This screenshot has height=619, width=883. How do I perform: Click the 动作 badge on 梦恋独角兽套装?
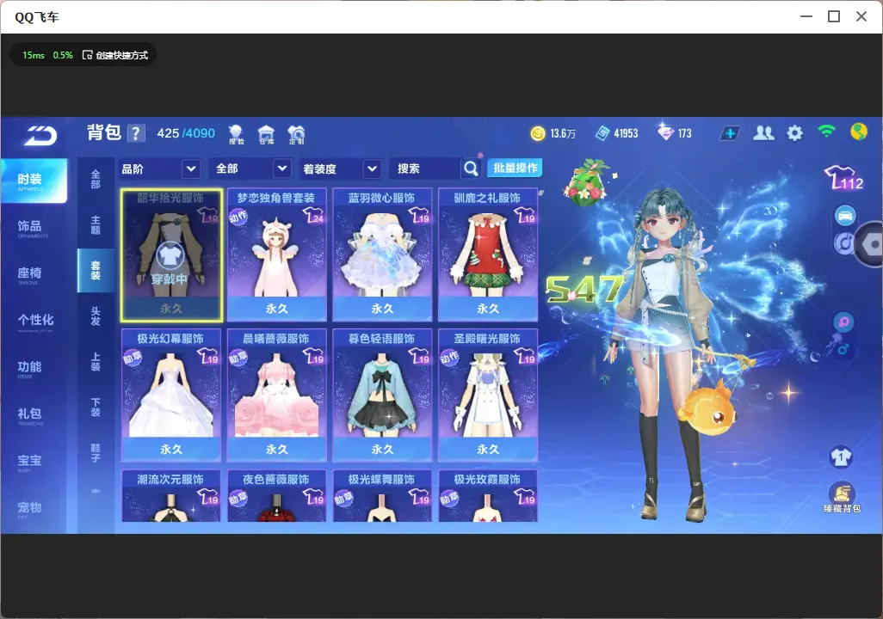coord(238,217)
